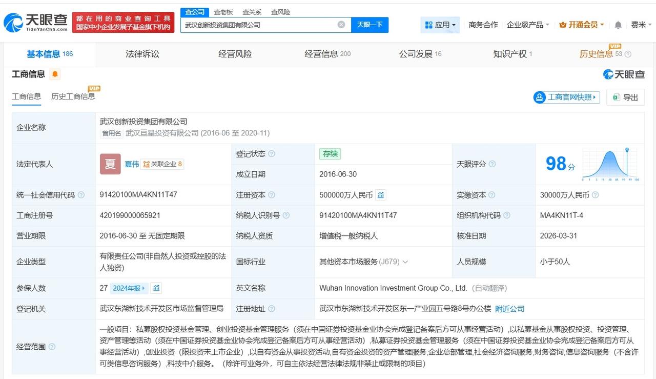Click the red promotional banner beside logo
The height and width of the screenshot is (379, 656).
click(123, 23)
